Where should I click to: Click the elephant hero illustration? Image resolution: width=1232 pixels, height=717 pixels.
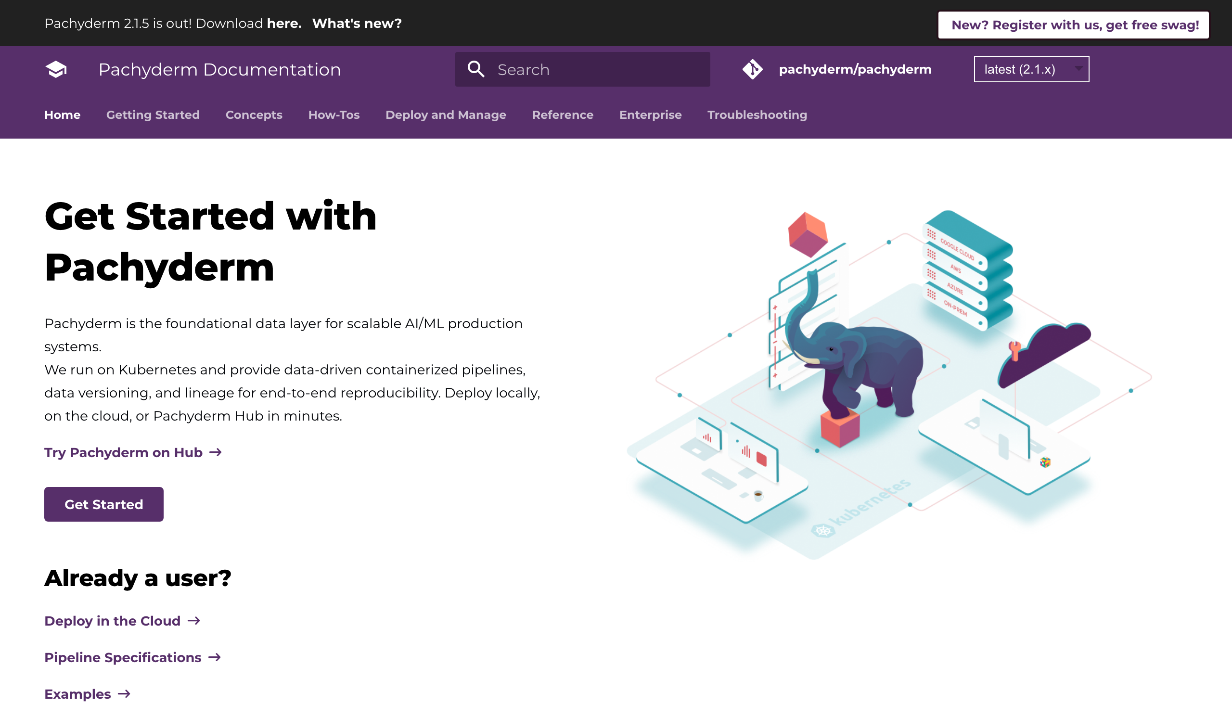point(889,384)
